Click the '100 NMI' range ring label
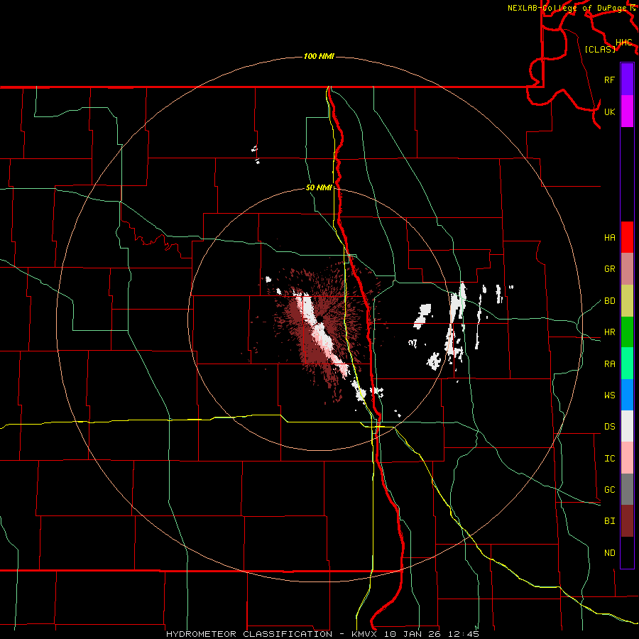The image size is (639, 639). [x=319, y=56]
